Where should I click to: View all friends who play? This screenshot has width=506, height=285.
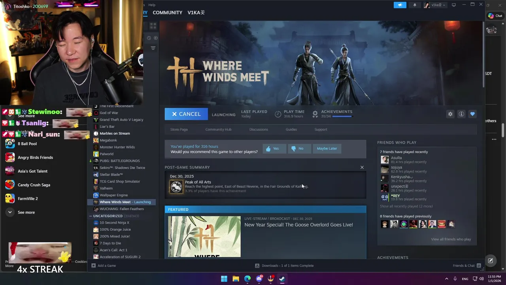[x=451, y=239]
